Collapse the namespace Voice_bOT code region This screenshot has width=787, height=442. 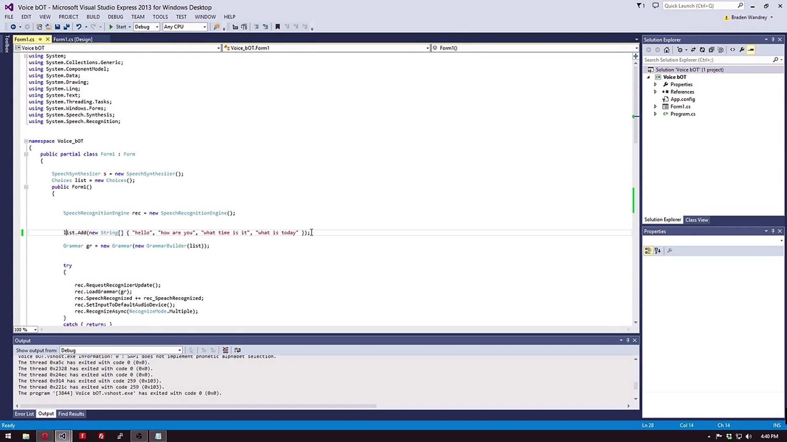click(26, 141)
